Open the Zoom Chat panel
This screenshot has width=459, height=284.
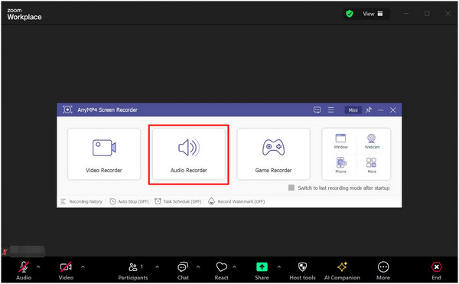tap(183, 271)
